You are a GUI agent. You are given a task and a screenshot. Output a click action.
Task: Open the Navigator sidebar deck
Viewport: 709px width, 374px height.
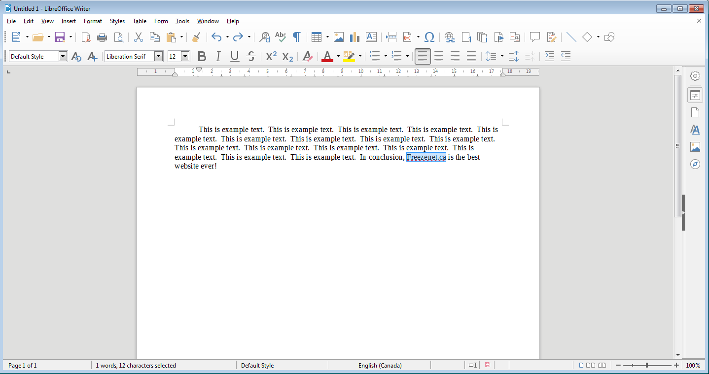coord(695,164)
